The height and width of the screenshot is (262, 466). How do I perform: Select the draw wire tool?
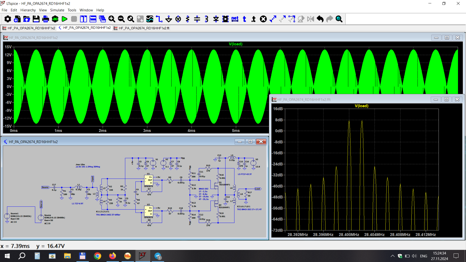tap(159, 19)
